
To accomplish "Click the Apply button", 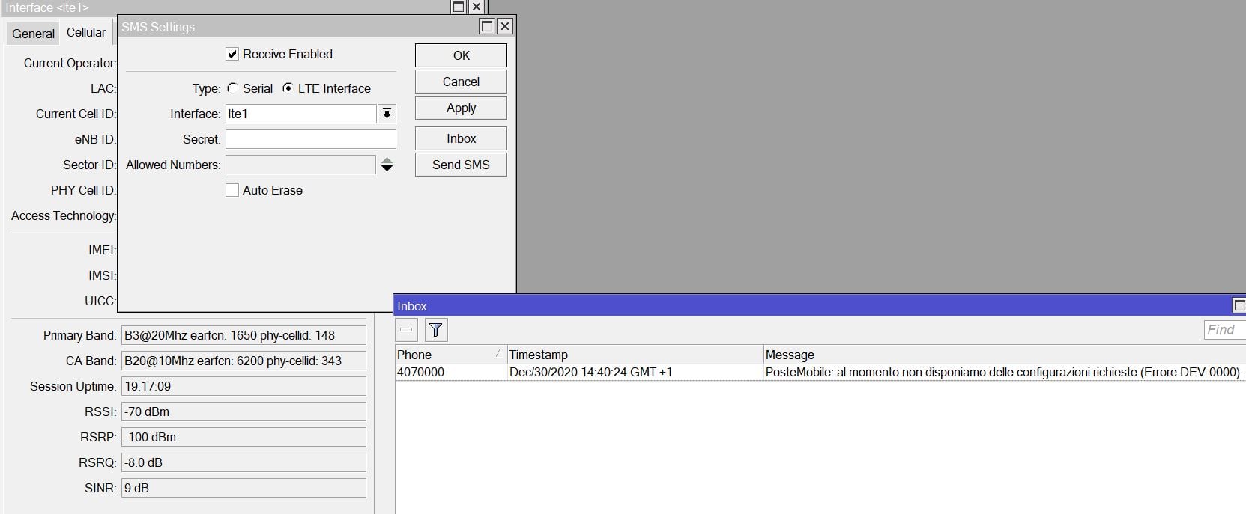I will click(x=461, y=108).
